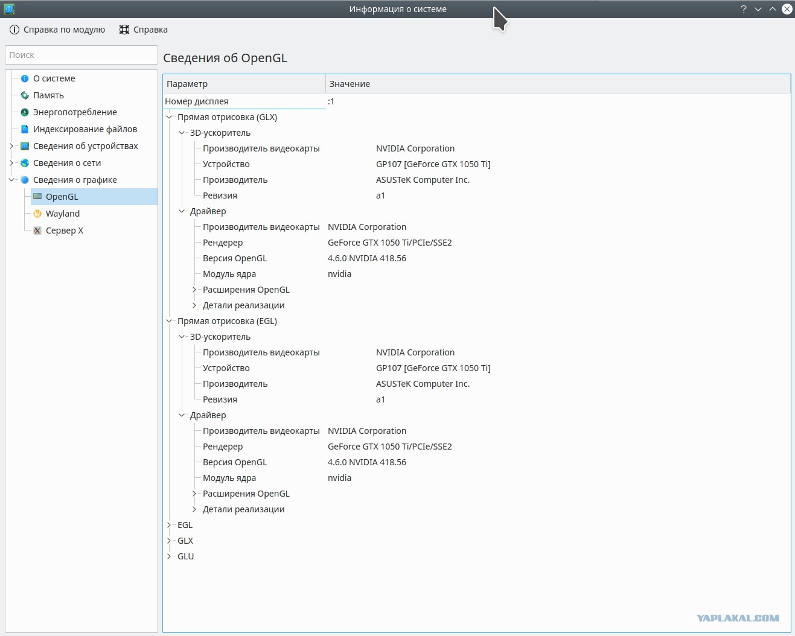Screen dimensions: 795x636
Task: Select 'Энергопотребление' in sidebar
Action: (x=75, y=112)
